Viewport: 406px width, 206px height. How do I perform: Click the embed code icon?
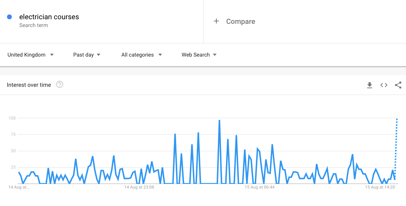(384, 85)
